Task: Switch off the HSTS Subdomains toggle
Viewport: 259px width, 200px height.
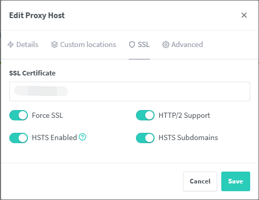Action: [145, 138]
